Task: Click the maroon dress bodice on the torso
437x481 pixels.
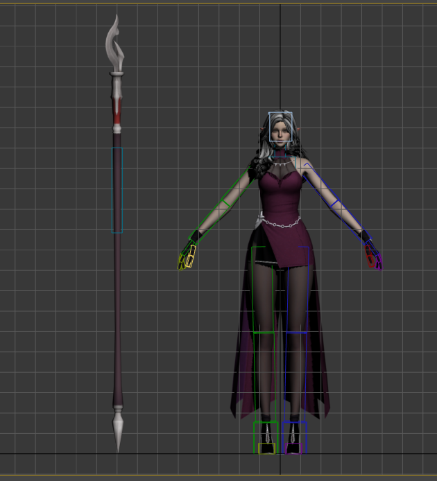Action: pyautogui.click(x=280, y=198)
